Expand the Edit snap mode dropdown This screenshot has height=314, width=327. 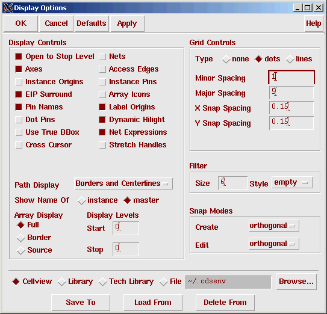(x=274, y=244)
